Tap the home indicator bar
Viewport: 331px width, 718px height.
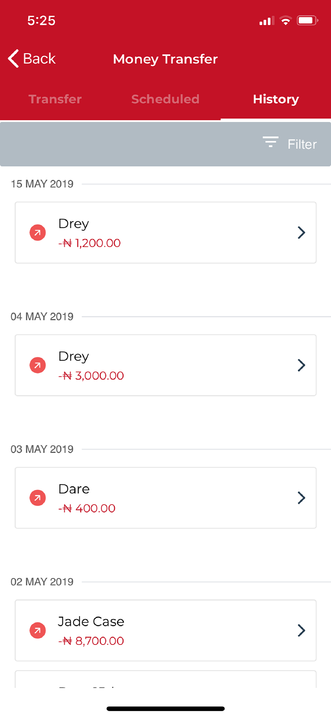165,709
